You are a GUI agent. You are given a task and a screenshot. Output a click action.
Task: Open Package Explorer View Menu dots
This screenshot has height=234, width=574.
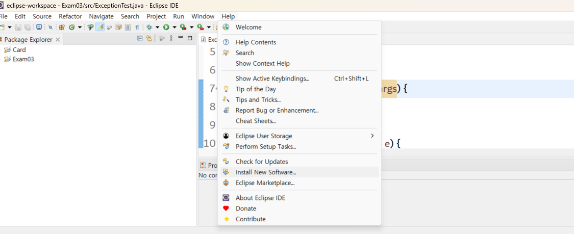pos(171,38)
